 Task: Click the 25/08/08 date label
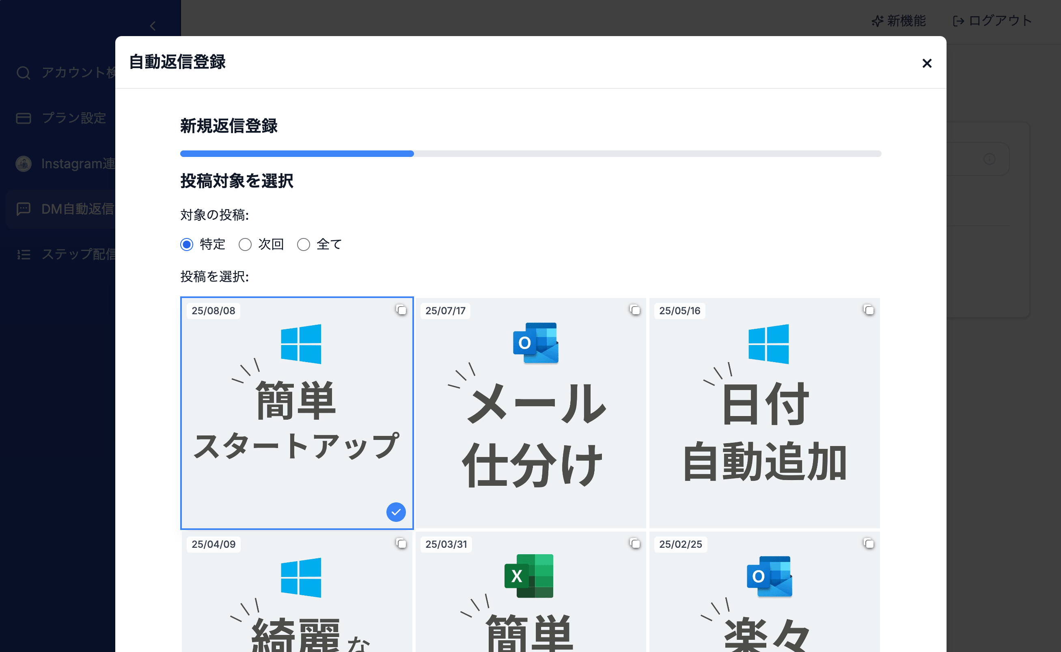(x=213, y=311)
